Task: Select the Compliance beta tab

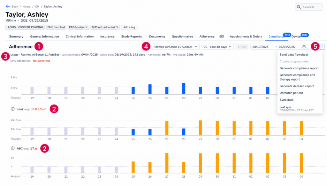Action: click(277, 36)
